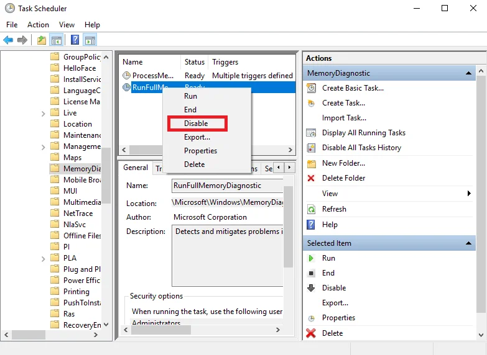Expand the PLA folder in tree
The image size is (487, 355).
(43, 259)
